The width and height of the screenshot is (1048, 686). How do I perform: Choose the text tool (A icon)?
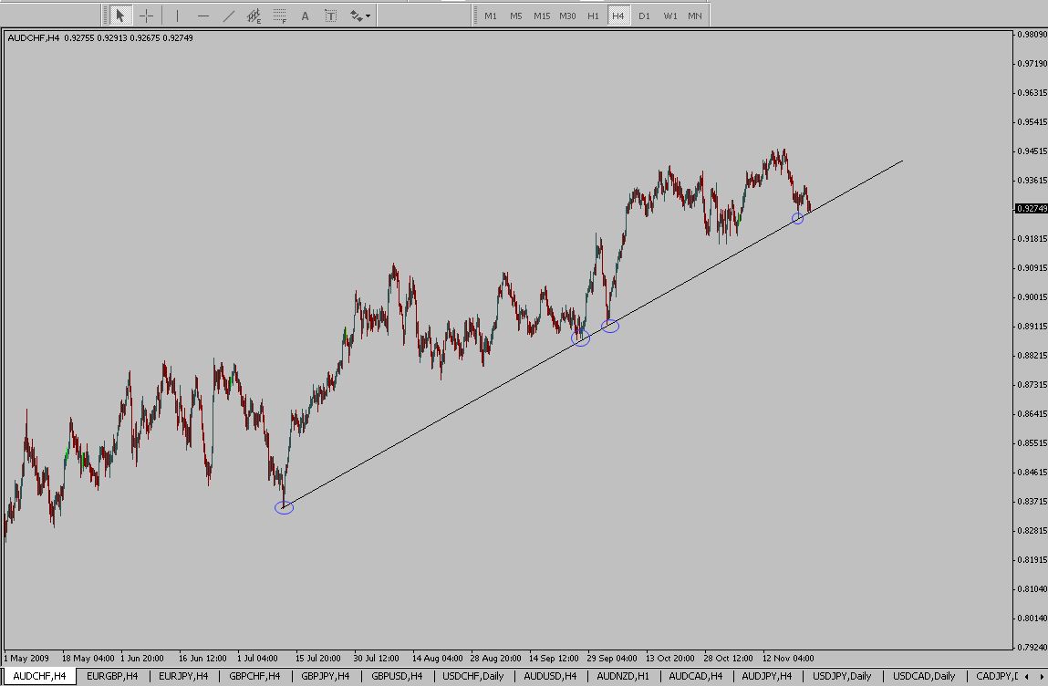(x=305, y=16)
